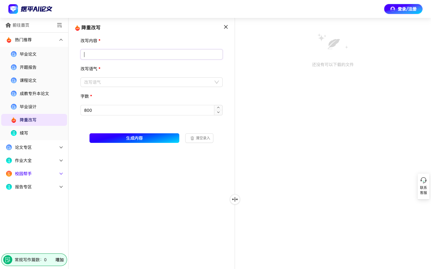Viewport: 431px width, 269px height.
Task: Click the panel resize handle icon
Action: (235, 199)
